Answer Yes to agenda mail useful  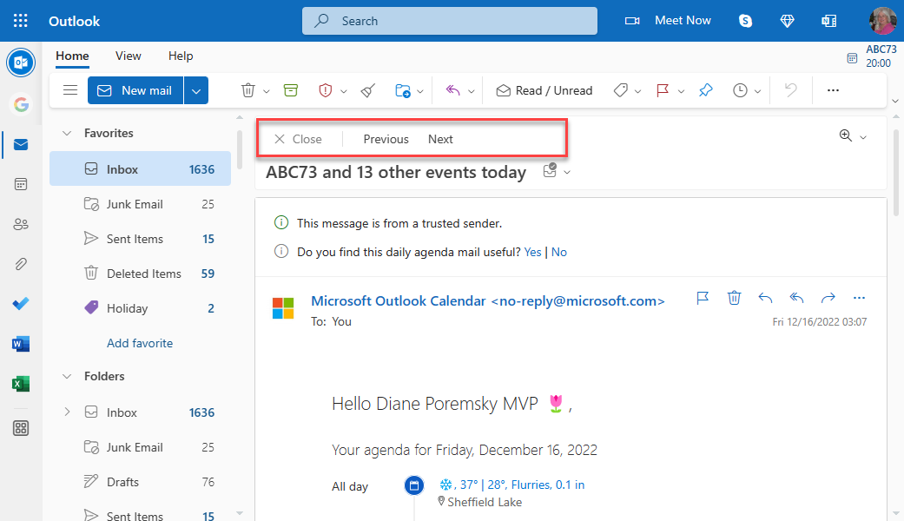532,252
